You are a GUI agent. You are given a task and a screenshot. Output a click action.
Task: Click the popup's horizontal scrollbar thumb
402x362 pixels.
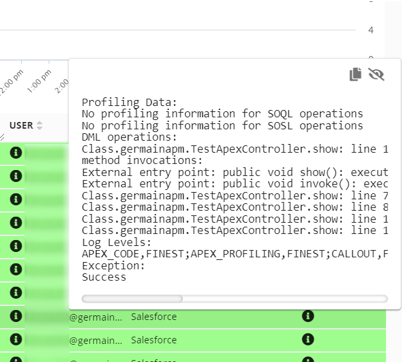132,299
